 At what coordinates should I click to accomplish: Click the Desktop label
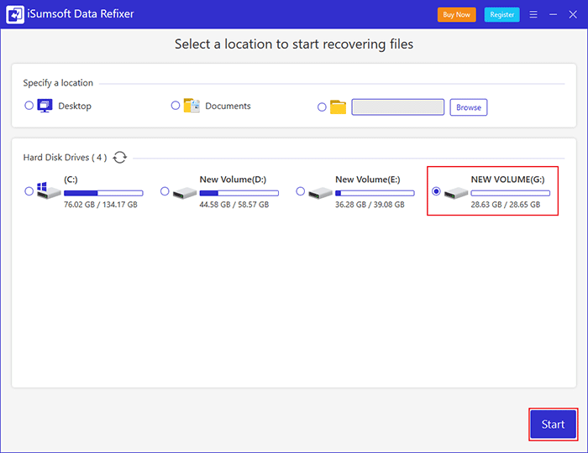click(75, 106)
